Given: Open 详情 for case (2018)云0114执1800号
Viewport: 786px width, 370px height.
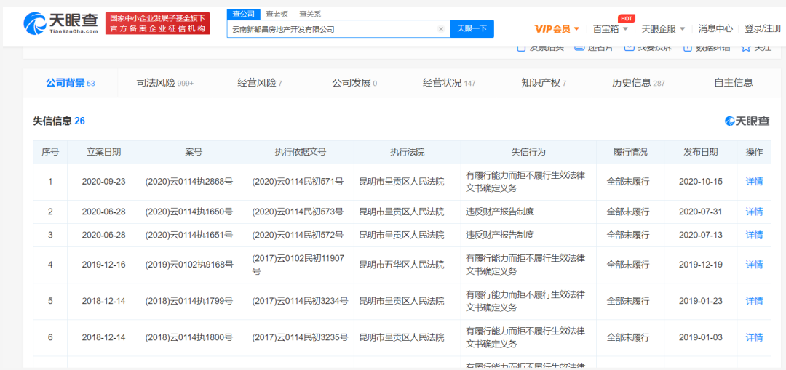Looking at the screenshot, I should (x=754, y=337).
